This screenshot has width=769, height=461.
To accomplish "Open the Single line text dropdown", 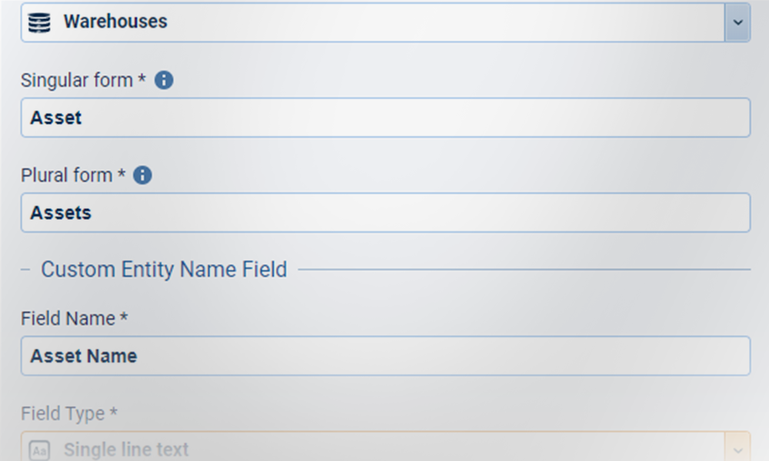I will (x=369, y=449).
